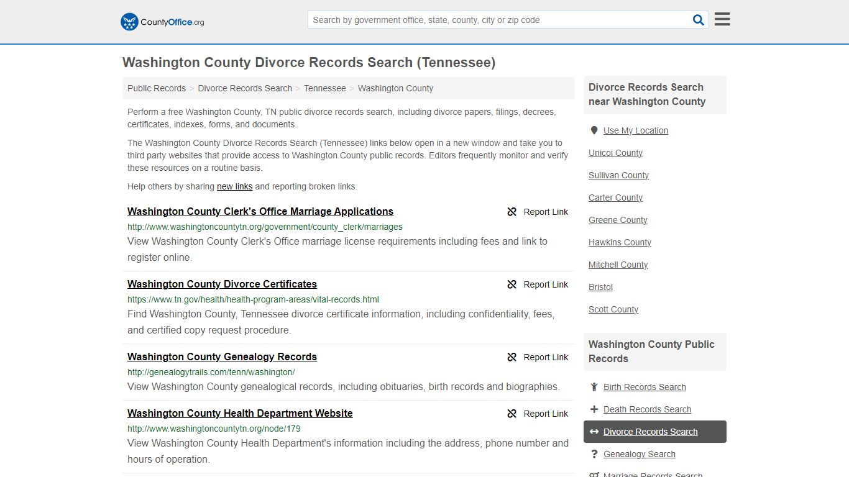Click the Death Records cross icon

(594, 409)
